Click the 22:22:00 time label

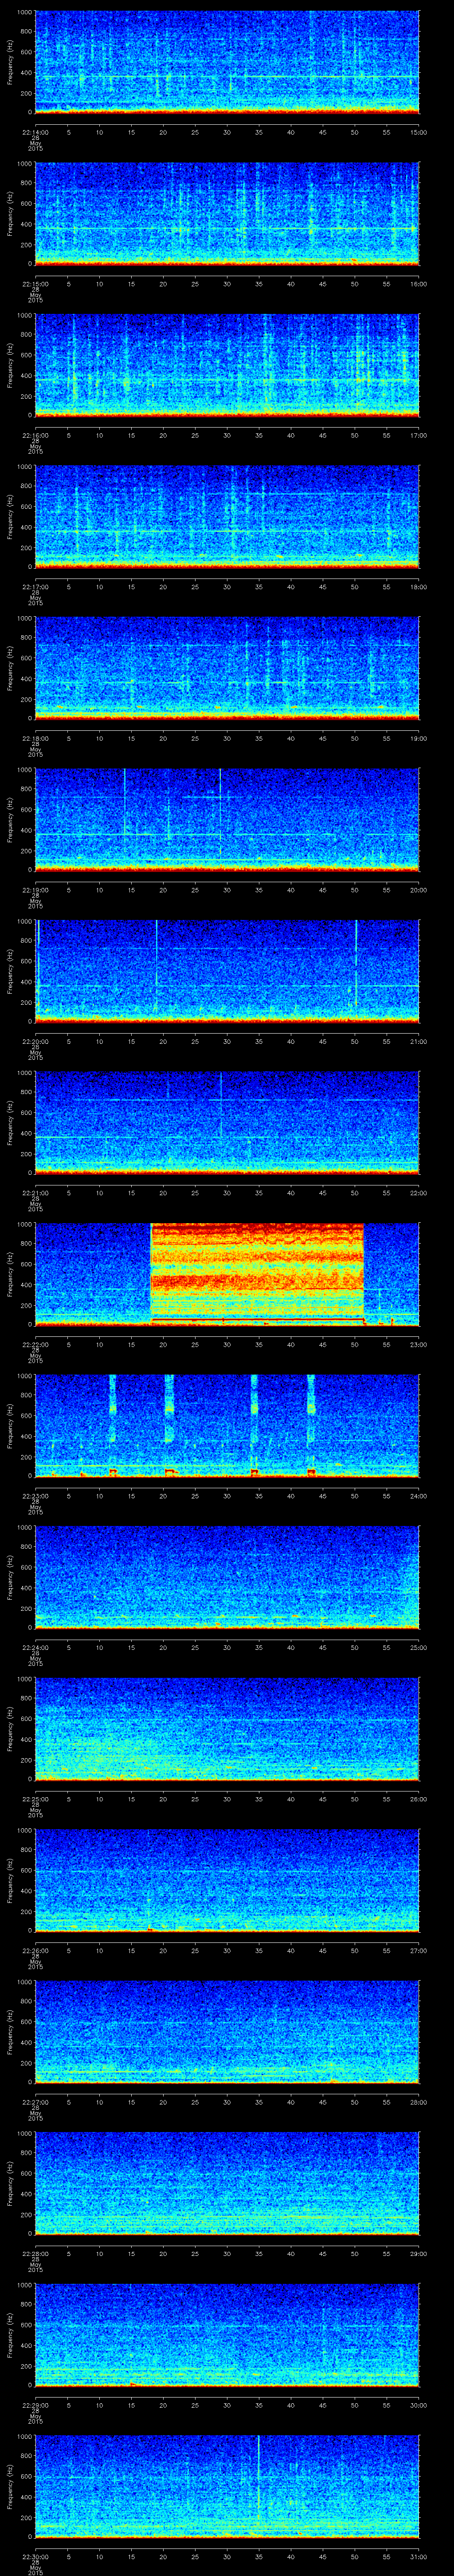[x=35, y=1344]
